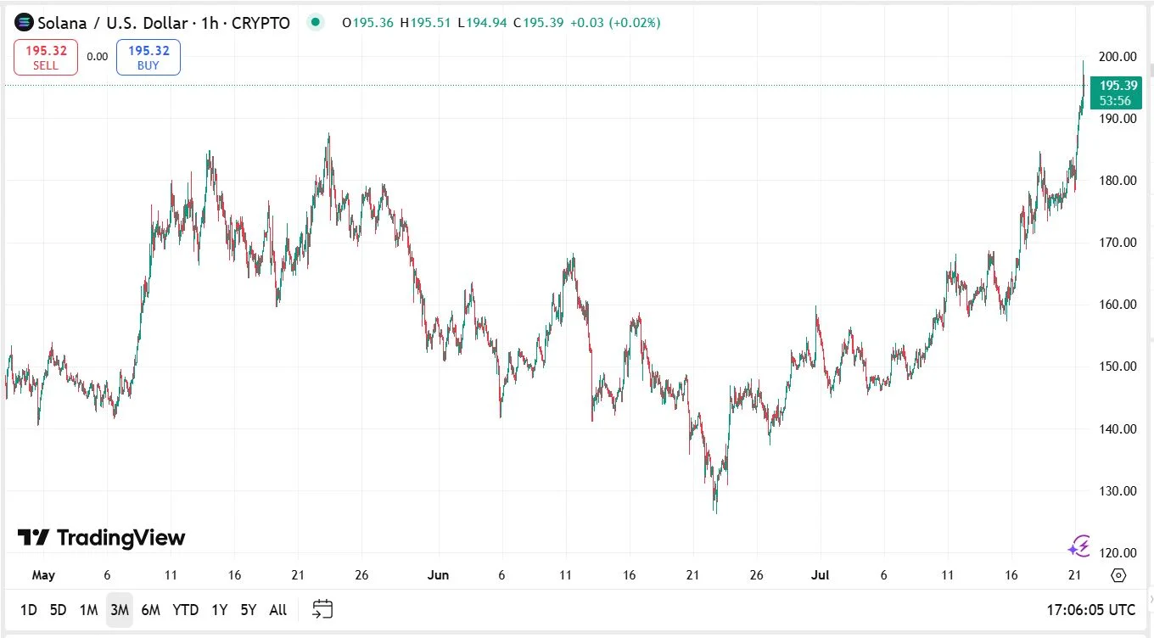Open the 17:06:05 UTC timezone menu

click(x=1090, y=609)
